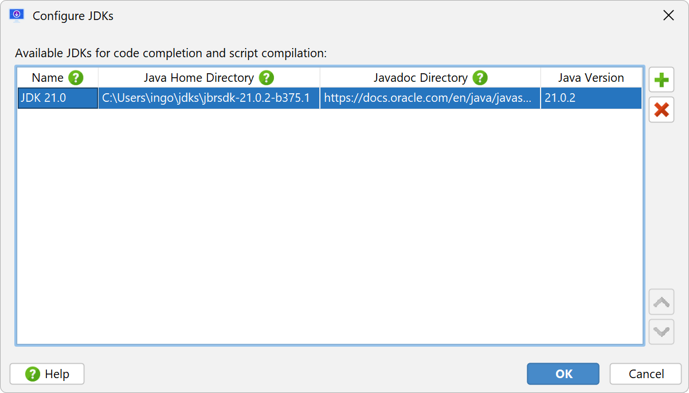Click the move down arrow button

[x=661, y=331]
